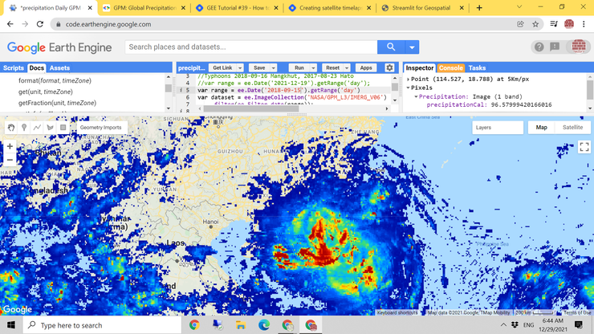Zoom in on the map
The width and height of the screenshot is (594, 334).
10,146
